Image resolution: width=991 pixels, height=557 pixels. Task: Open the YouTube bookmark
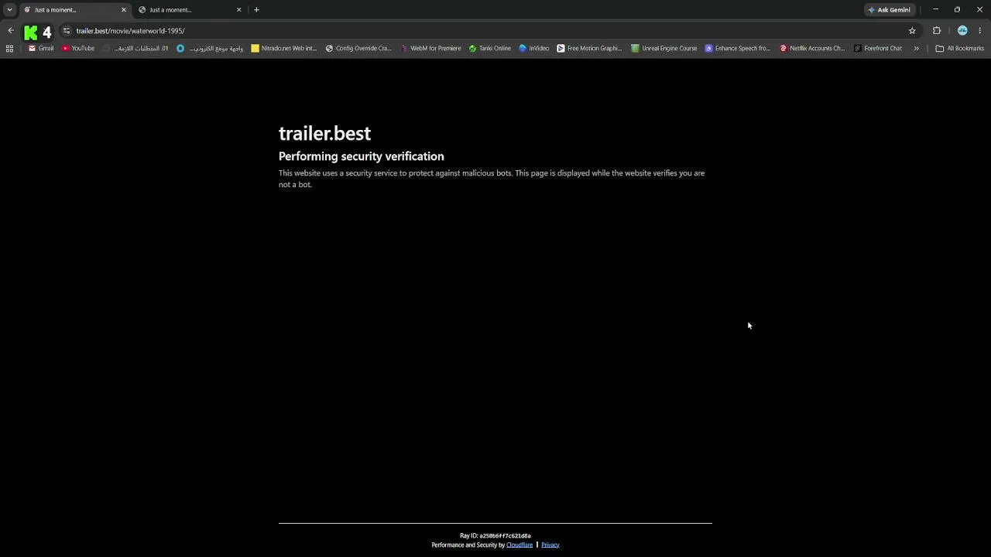[78, 48]
